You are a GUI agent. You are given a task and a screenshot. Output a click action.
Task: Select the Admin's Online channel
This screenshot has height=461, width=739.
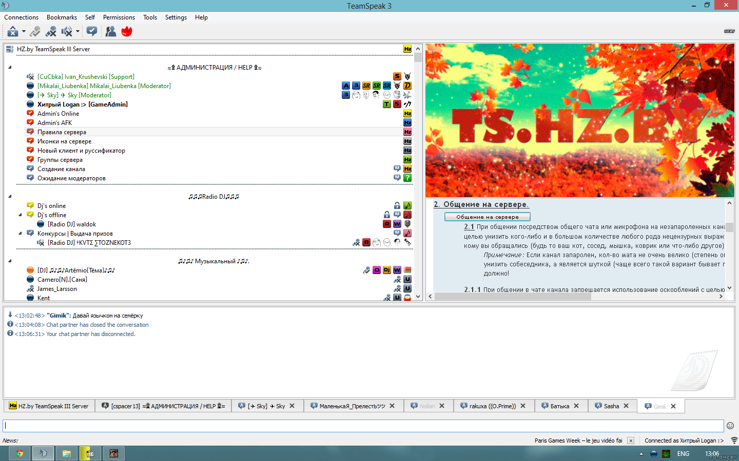(x=58, y=114)
